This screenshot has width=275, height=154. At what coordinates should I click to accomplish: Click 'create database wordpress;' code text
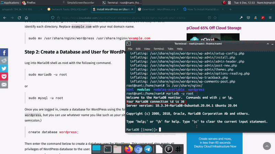[54, 132]
